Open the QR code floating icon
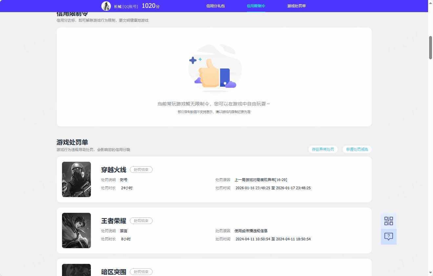The width and height of the screenshot is (433, 276). click(x=389, y=221)
